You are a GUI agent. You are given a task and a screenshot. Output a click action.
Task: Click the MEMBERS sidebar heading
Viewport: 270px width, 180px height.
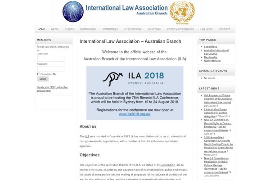(x=44, y=40)
